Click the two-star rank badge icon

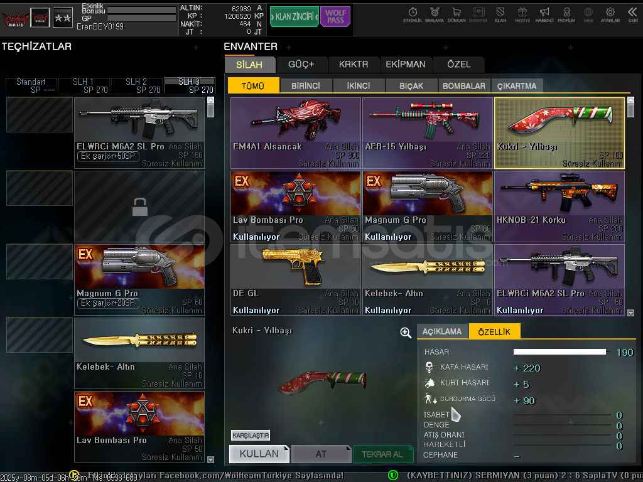pyautogui.click(x=63, y=18)
